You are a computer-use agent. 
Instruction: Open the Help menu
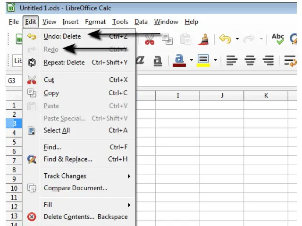(191, 22)
